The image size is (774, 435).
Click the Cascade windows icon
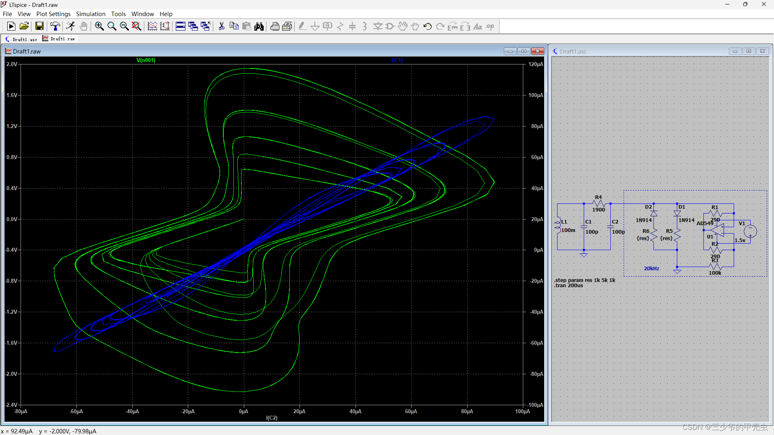193,27
